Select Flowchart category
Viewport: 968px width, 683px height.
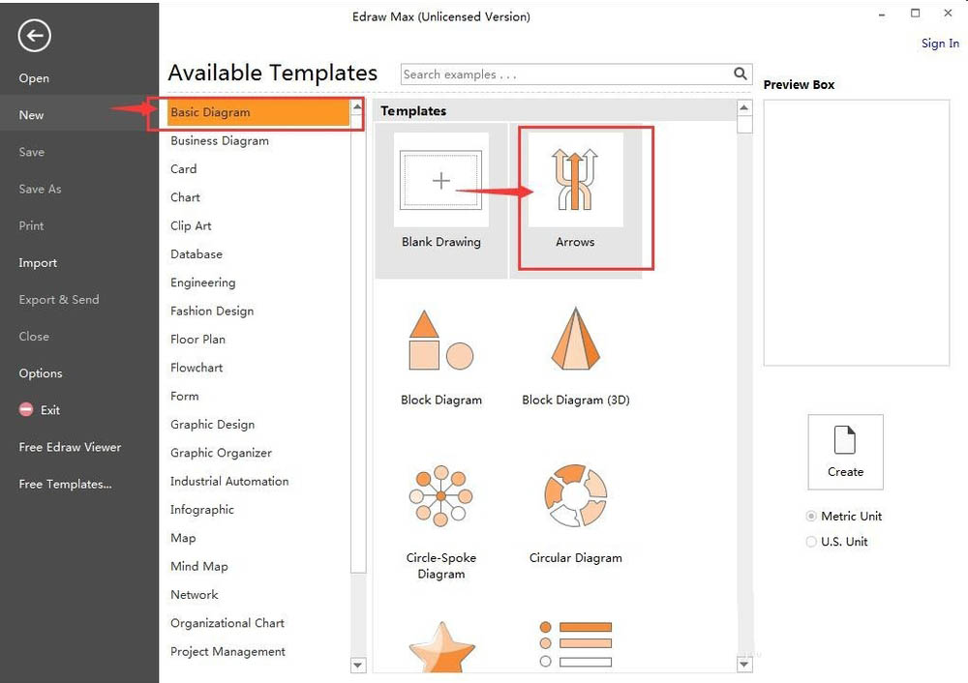tap(197, 368)
